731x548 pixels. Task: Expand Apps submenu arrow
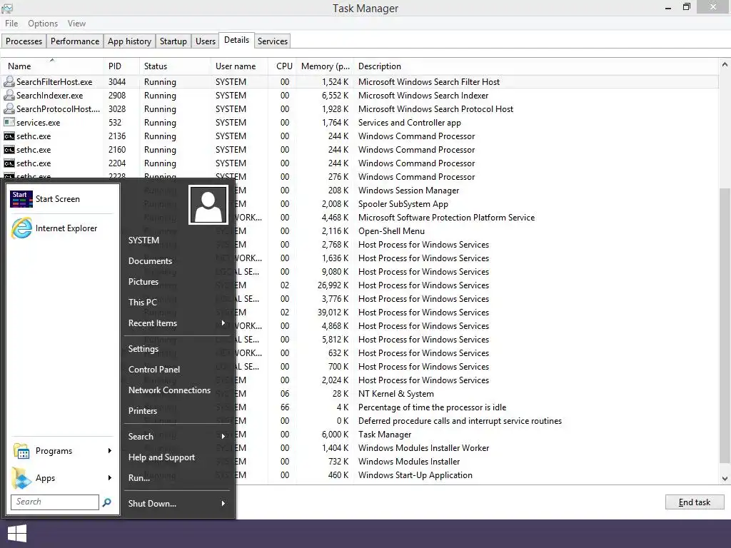(x=109, y=477)
